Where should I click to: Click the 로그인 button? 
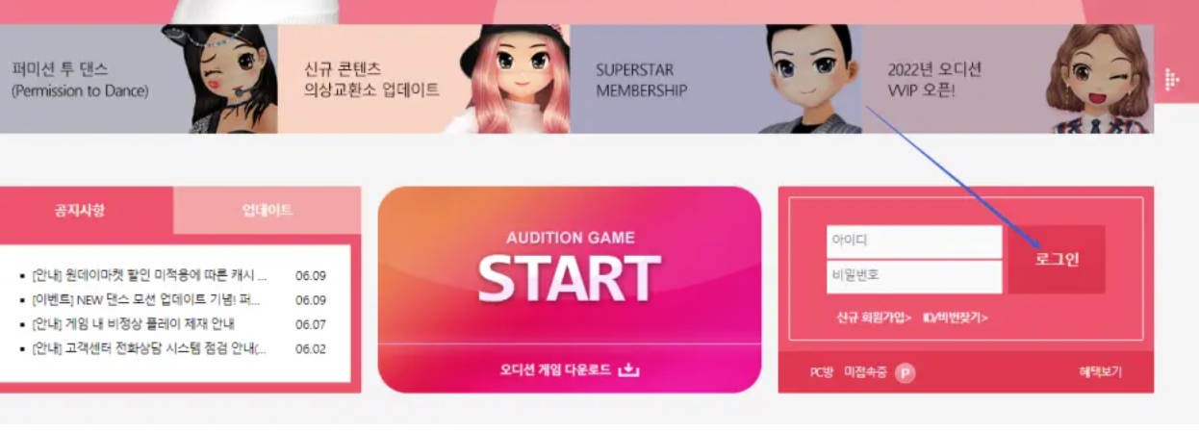[1057, 260]
